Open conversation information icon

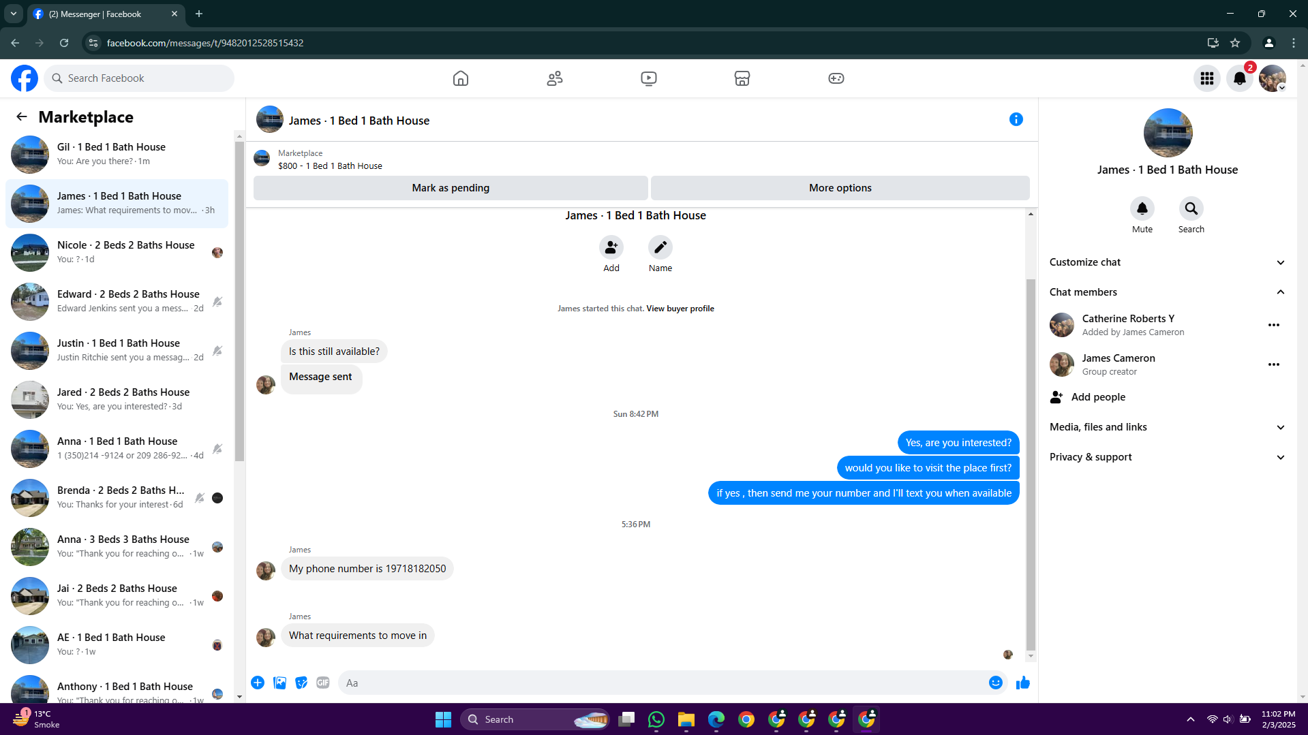tap(1016, 120)
